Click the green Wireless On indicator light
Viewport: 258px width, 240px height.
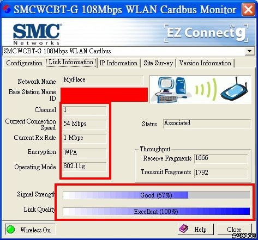(x=10, y=230)
